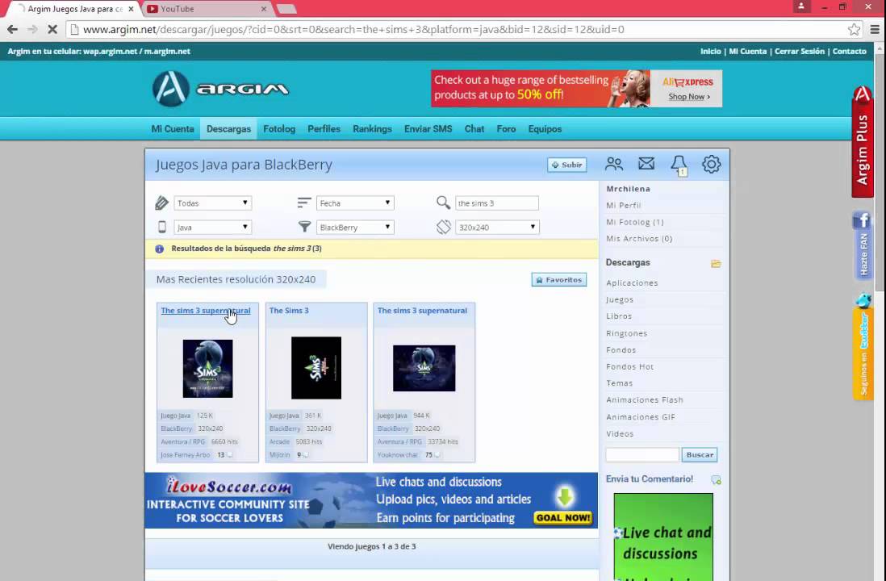Open Aplicaciones in Descargas list

tap(632, 282)
